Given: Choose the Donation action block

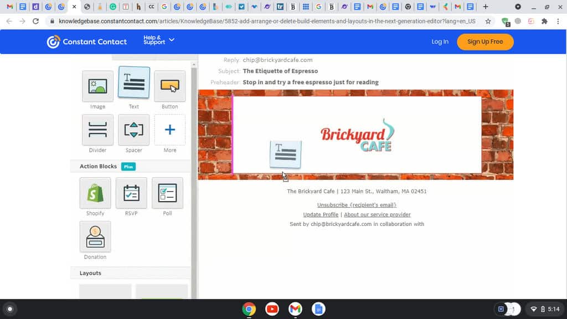Looking at the screenshot, I should pos(95,237).
